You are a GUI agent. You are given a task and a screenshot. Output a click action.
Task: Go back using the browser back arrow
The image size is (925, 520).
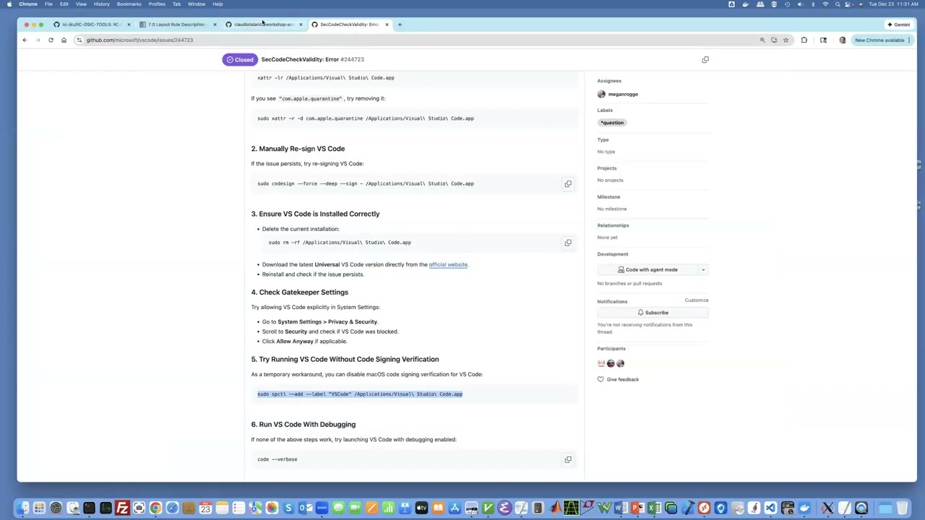coord(25,40)
